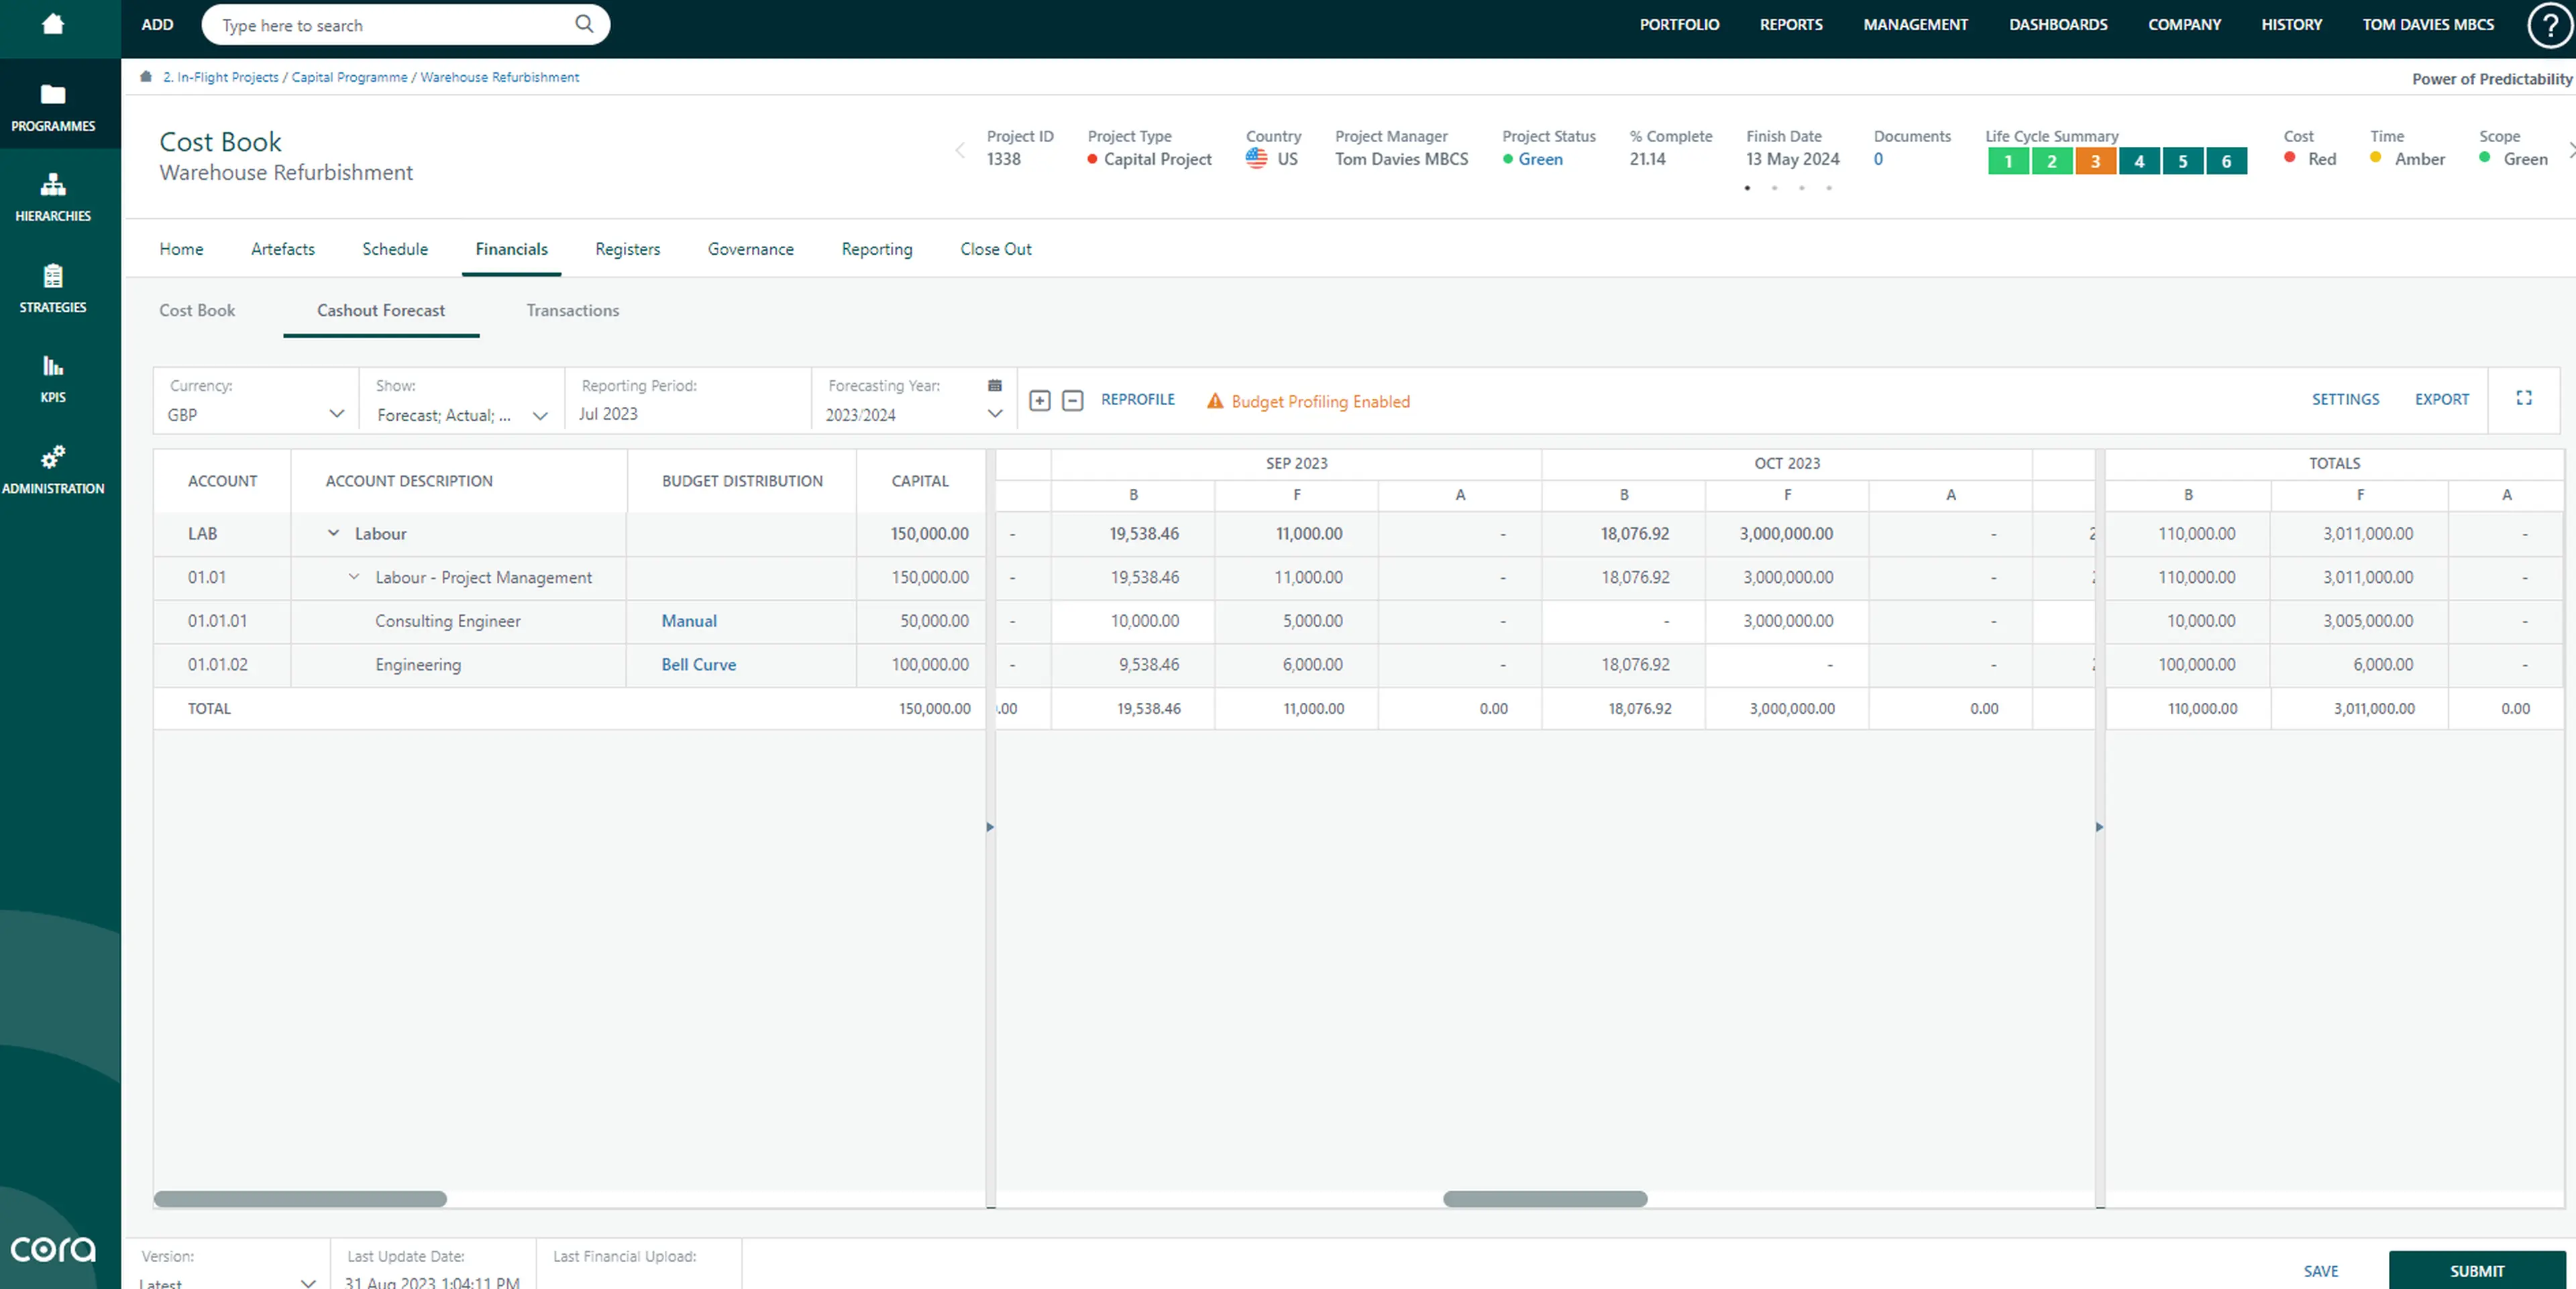Open life cycle stage 1
The image size is (2576, 1289).
2008,161
